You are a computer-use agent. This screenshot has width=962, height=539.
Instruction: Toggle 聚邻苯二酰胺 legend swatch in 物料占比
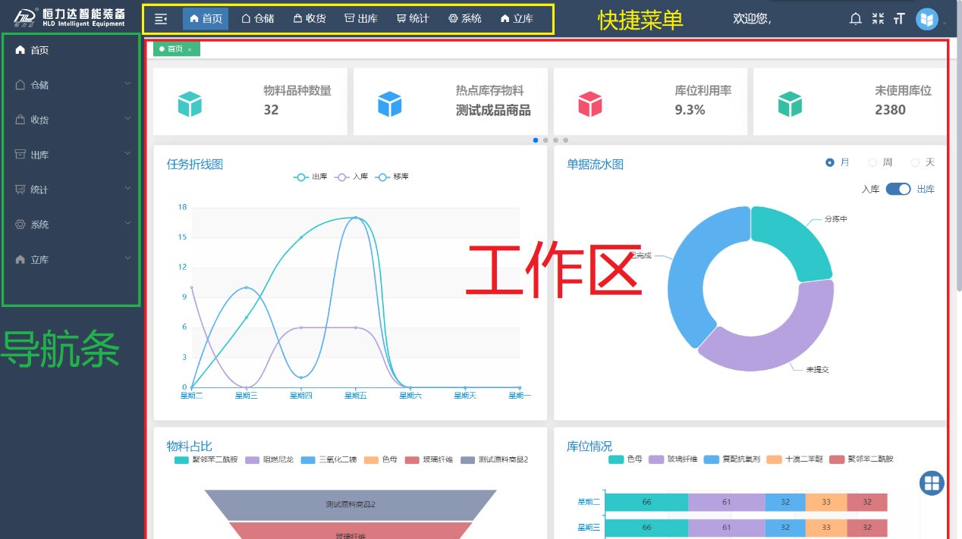(182, 459)
